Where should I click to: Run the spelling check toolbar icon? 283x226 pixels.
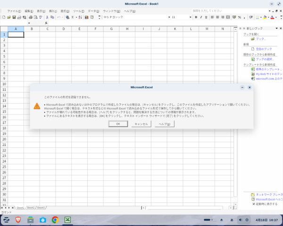41,17
